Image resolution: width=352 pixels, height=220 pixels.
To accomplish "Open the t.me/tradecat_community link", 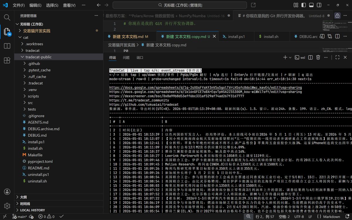I will (139, 100).
